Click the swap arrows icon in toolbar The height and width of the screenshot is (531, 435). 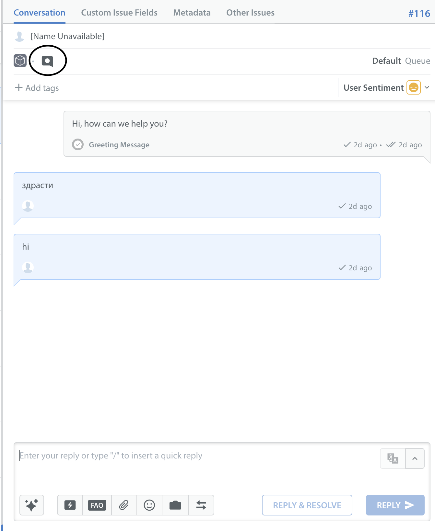(201, 505)
